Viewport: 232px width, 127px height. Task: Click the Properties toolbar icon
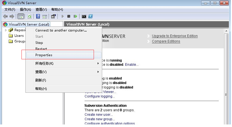53,16
